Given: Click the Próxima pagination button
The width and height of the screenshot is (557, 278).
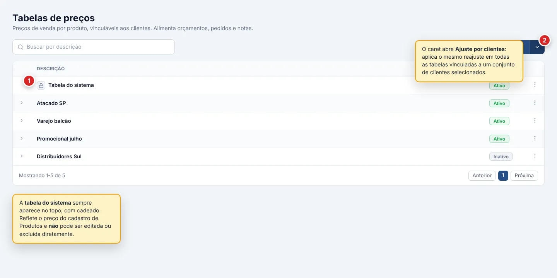Looking at the screenshot, I should [524, 176].
